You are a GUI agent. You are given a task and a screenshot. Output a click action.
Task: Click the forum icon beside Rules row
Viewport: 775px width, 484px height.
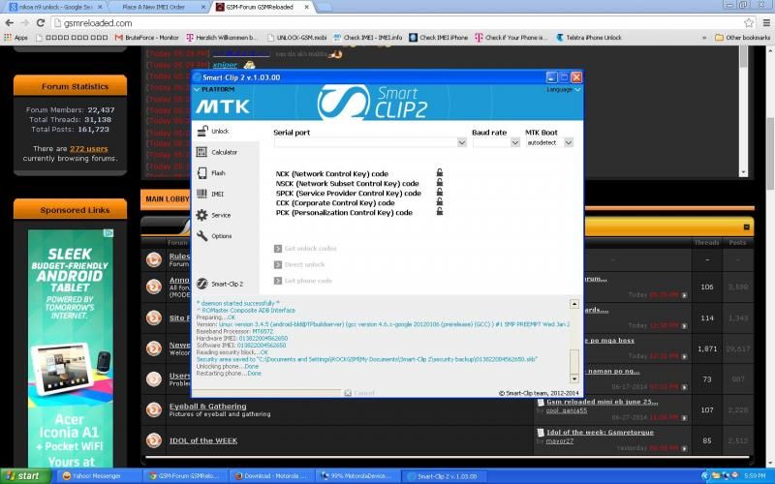point(154,259)
